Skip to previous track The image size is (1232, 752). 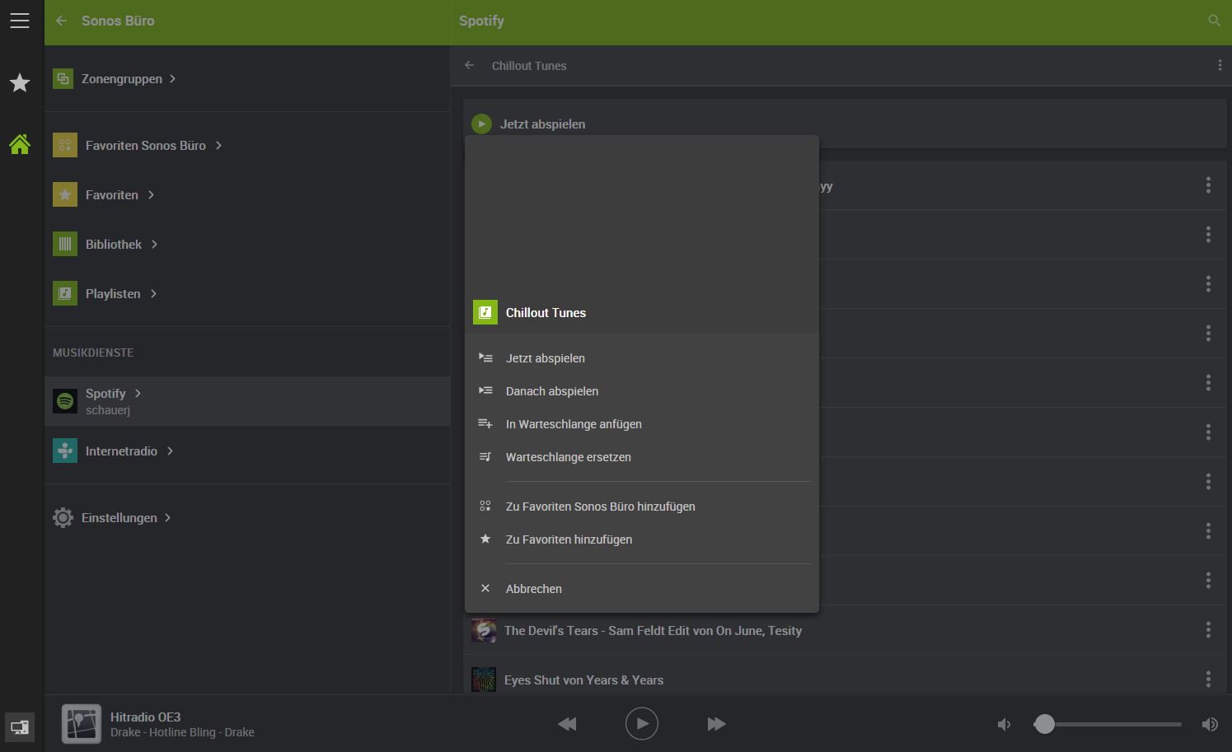tap(567, 724)
